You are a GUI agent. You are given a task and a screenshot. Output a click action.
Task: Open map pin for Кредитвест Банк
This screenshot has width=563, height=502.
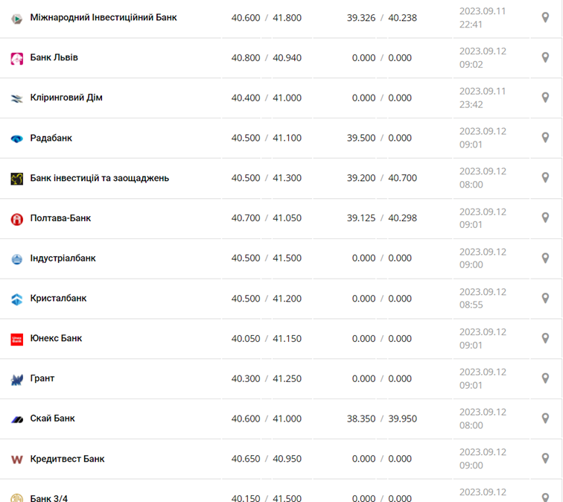pyautogui.click(x=545, y=459)
